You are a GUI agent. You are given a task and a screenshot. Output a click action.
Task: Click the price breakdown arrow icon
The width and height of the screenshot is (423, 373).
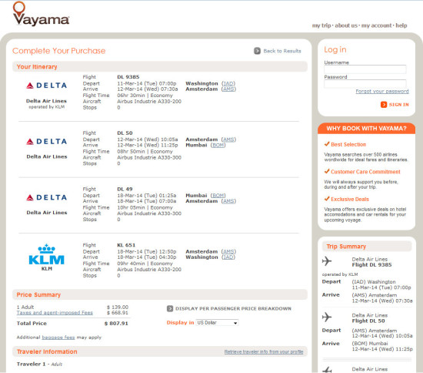(x=170, y=309)
